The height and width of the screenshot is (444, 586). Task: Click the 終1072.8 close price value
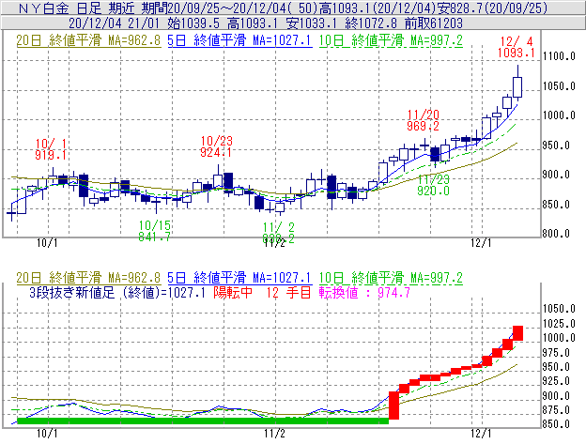(371, 23)
